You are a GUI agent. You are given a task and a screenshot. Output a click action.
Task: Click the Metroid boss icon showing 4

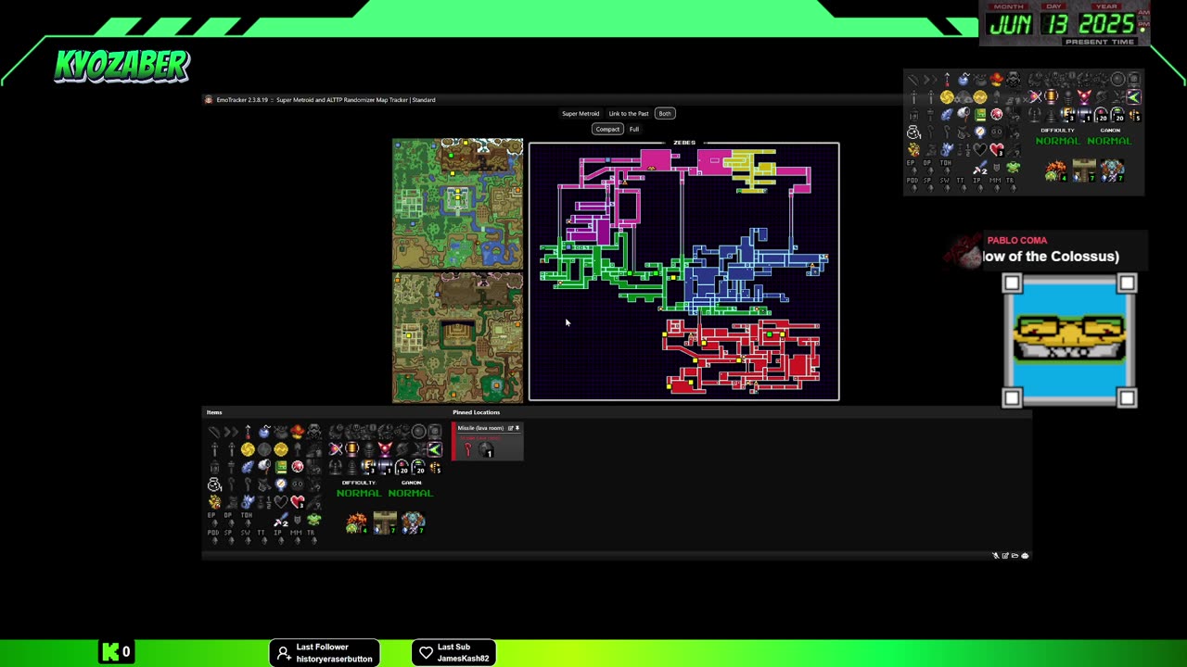point(356,523)
